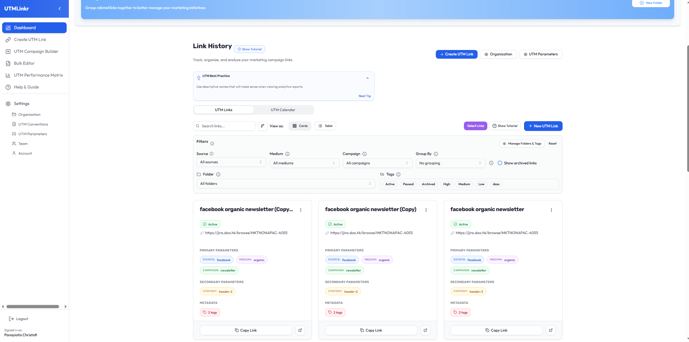Open the All folders dropdown
Viewport: 689px width, 342px height.
pyautogui.click(x=286, y=184)
